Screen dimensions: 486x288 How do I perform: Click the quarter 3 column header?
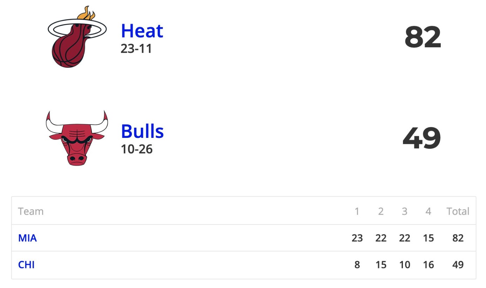(405, 211)
